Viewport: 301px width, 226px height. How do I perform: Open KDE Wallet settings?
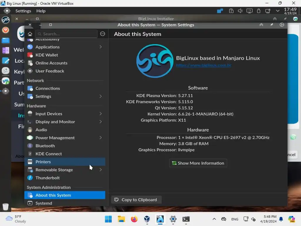[65, 55]
